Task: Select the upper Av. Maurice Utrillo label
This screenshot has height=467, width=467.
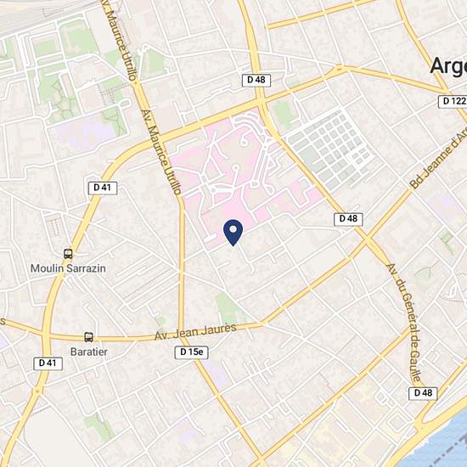Action: point(120,40)
